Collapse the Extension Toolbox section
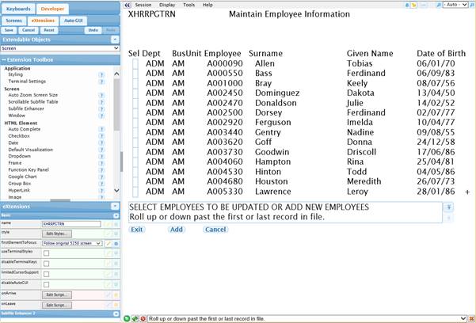Screen dimensions: 476x323 (4, 59)
